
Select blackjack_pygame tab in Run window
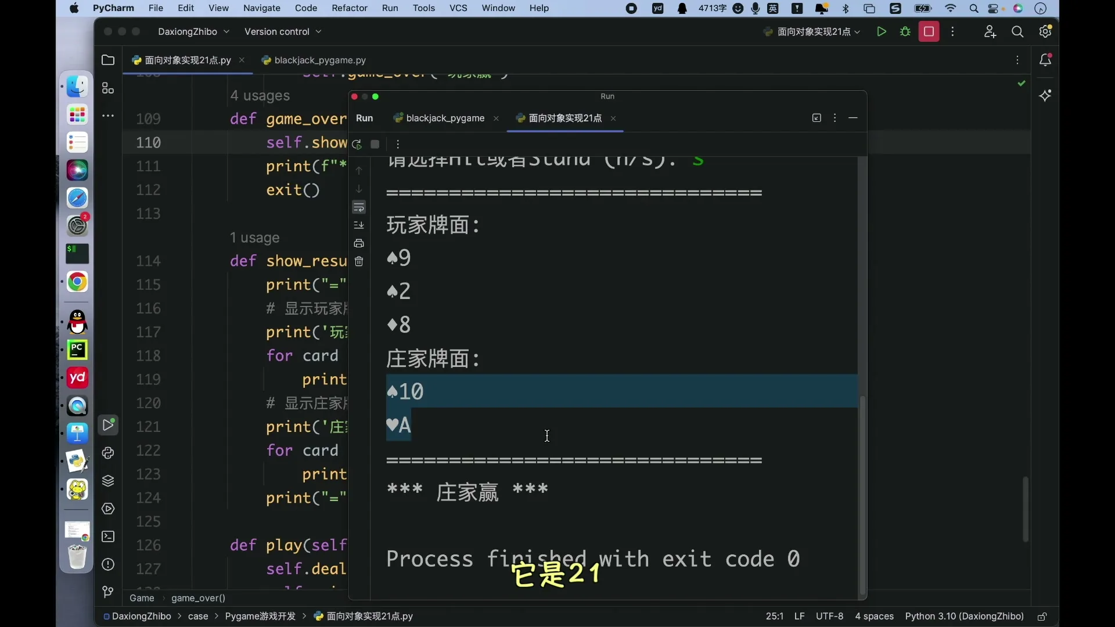[x=445, y=118]
